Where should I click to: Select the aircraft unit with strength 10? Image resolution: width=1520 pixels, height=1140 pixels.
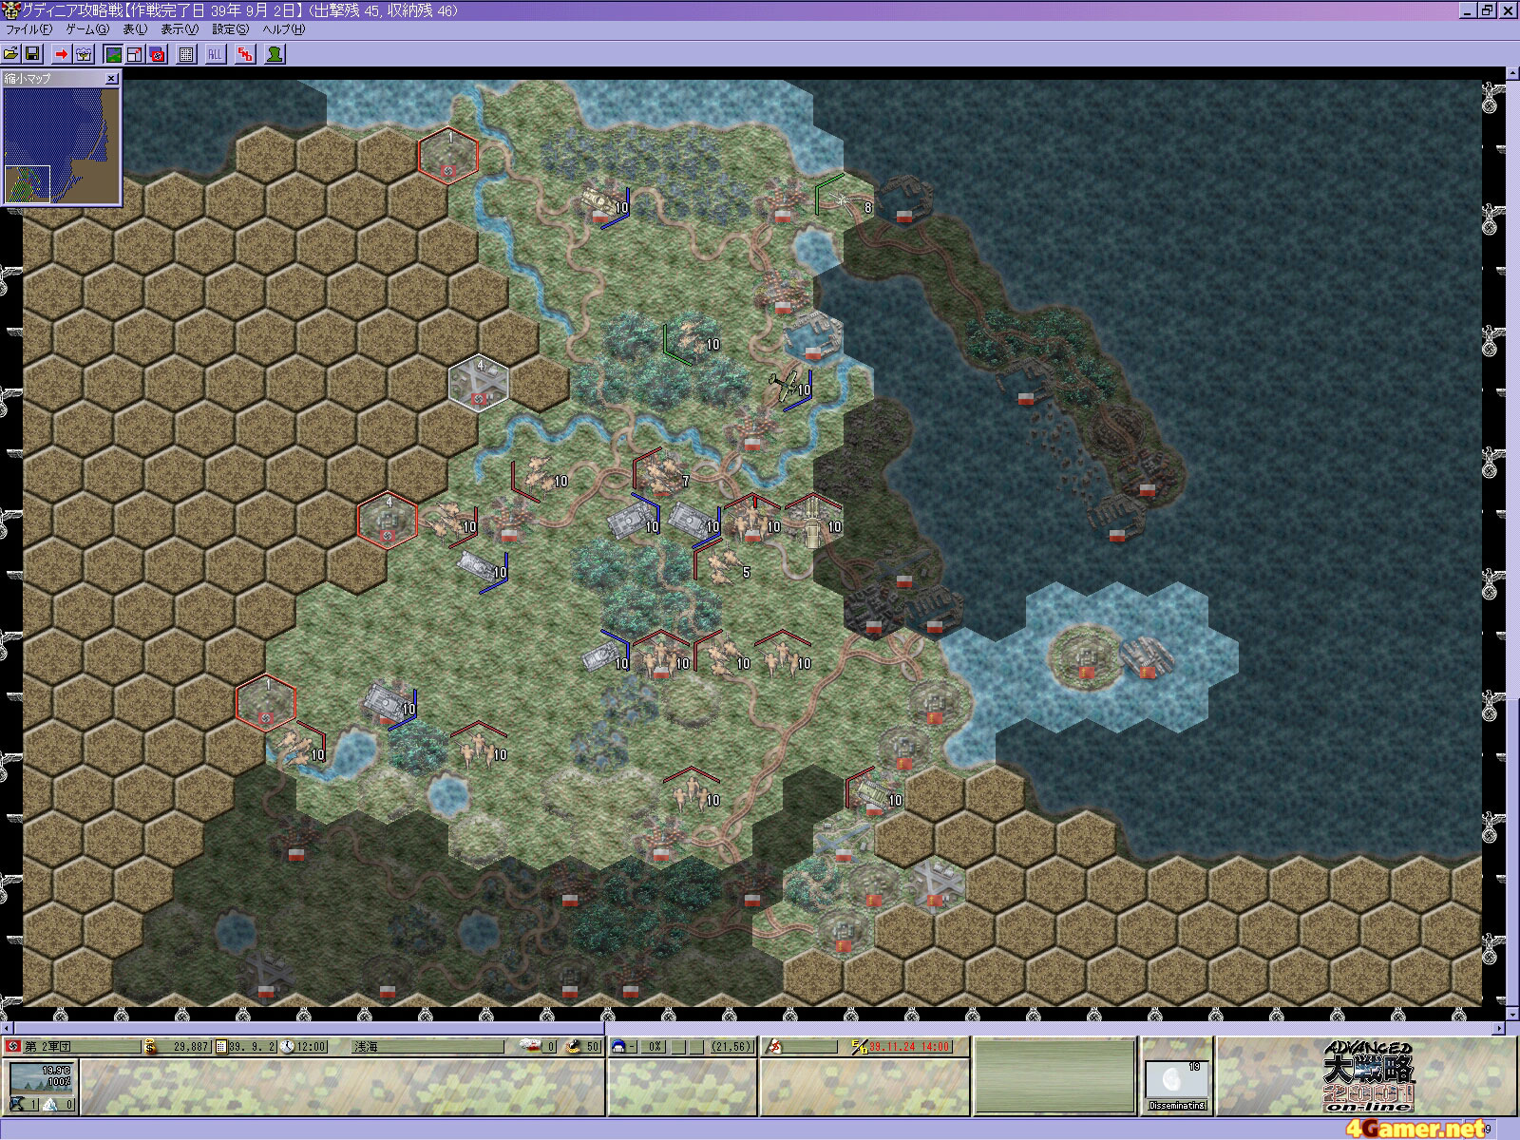[x=788, y=385]
